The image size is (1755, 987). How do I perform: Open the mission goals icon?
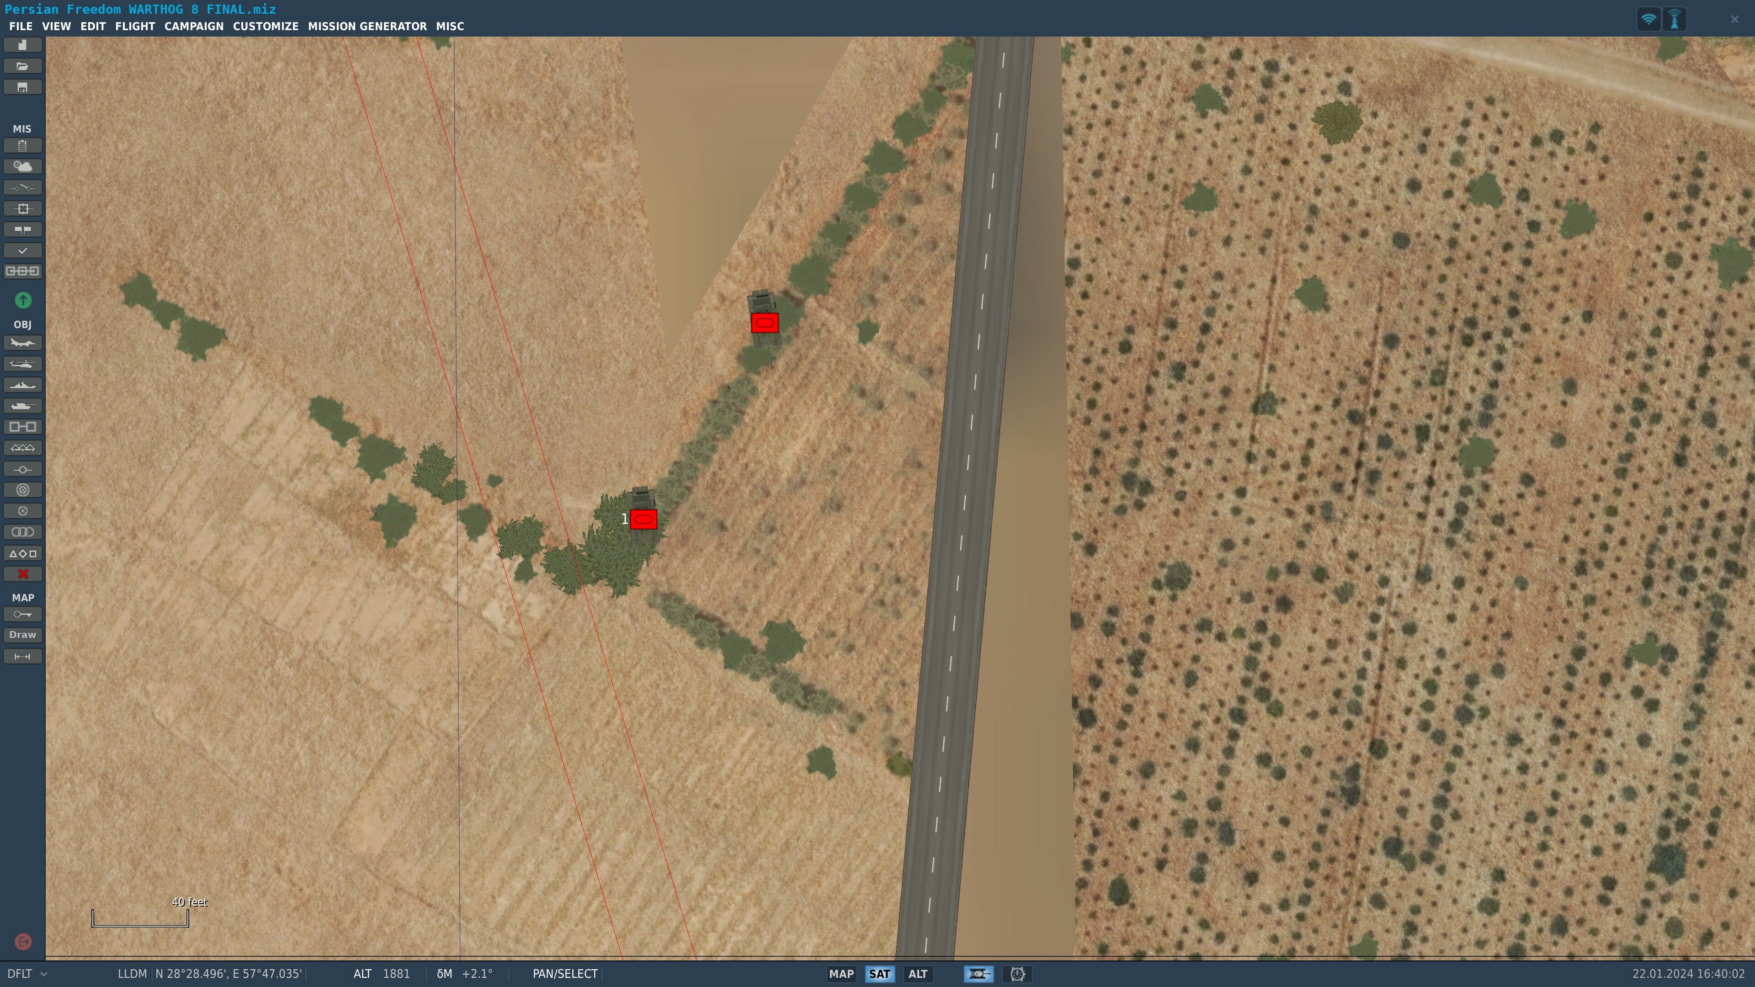[22, 208]
